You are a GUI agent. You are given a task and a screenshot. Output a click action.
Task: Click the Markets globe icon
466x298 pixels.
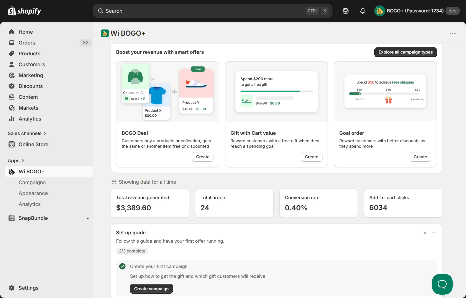[12, 108]
